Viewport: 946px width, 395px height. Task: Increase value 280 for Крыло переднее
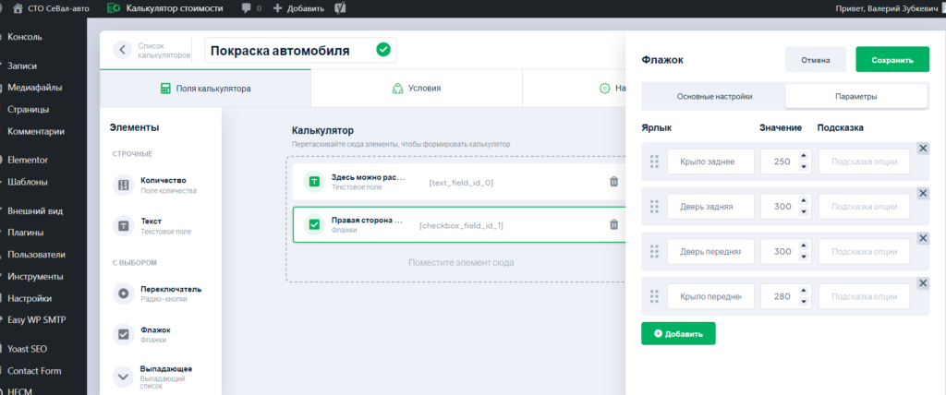803,291
